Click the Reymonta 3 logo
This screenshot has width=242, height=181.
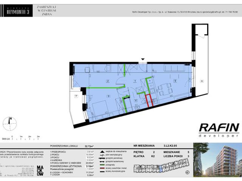(x=18, y=11)
